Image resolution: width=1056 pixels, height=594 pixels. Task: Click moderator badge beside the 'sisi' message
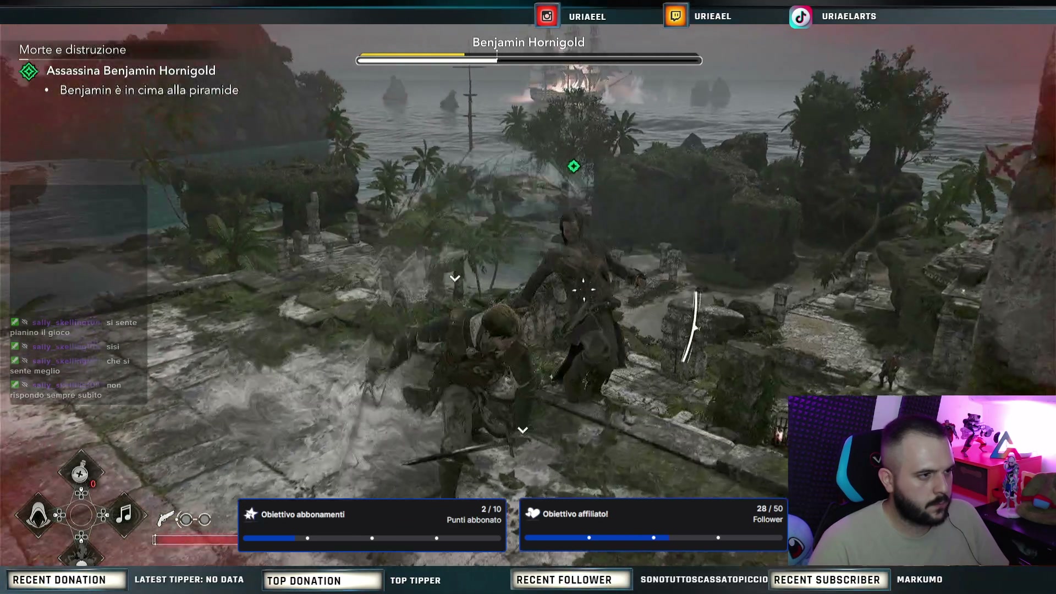point(15,346)
